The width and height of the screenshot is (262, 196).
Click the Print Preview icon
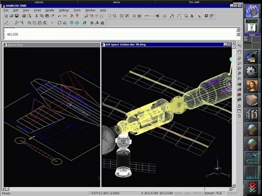[x=29, y=16]
